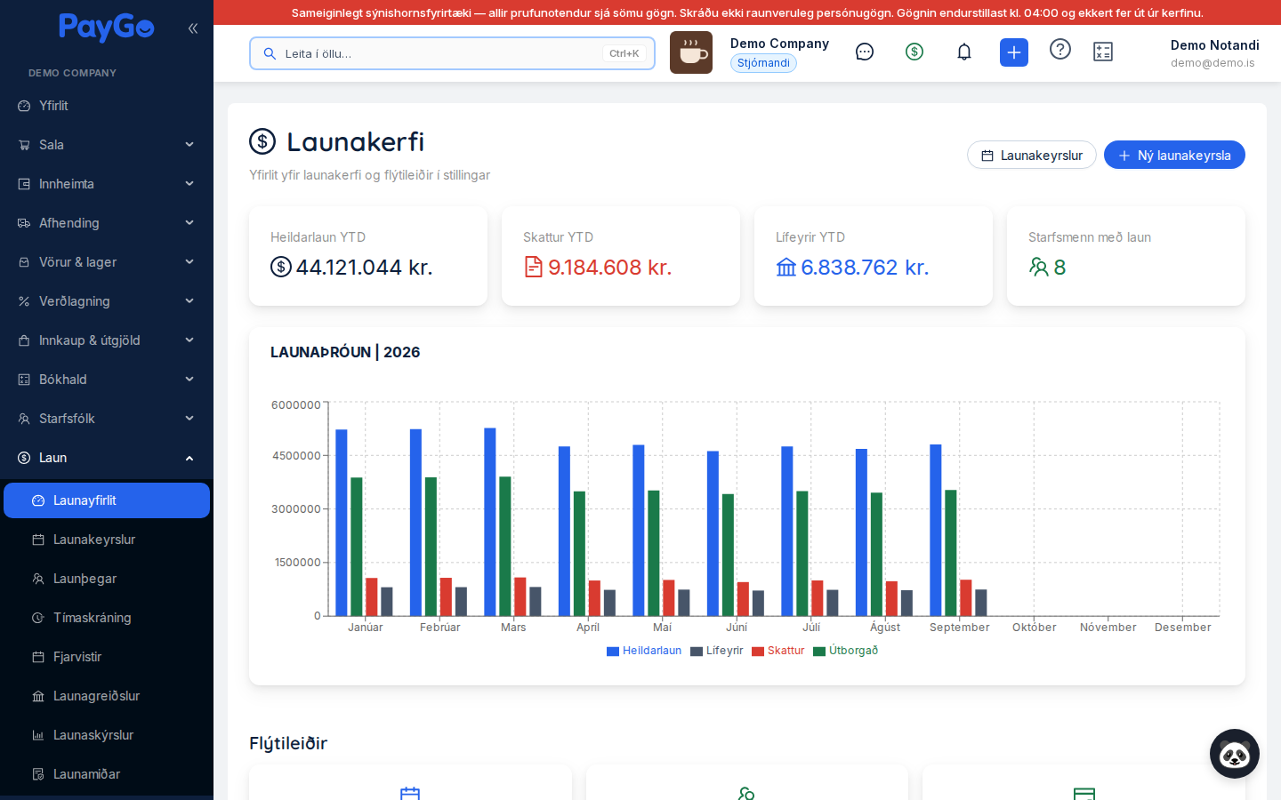Screen dimensions: 1281x800
Task: Go to Launþegar submenu item
Action: tap(107, 579)
